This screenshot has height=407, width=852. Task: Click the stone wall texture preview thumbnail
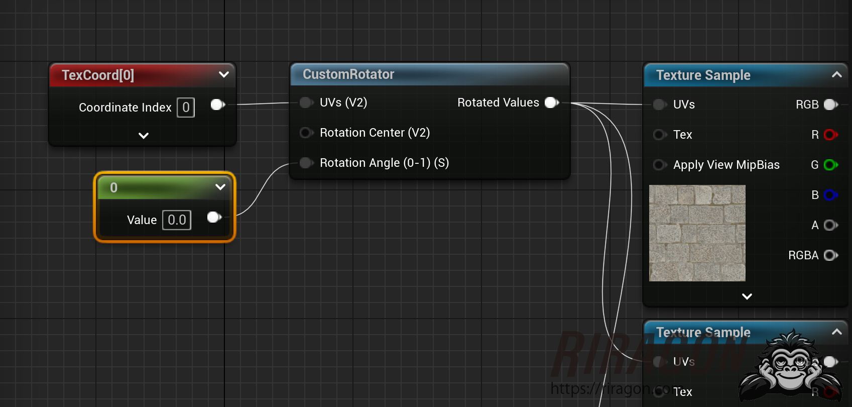pyautogui.click(x=697, y=233)
